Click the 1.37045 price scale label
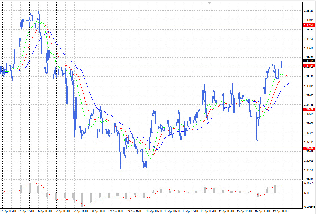 tap(309, 152)
